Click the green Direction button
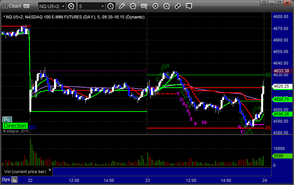This screenshot has width=294, height=185. click(x=15, y=126)
